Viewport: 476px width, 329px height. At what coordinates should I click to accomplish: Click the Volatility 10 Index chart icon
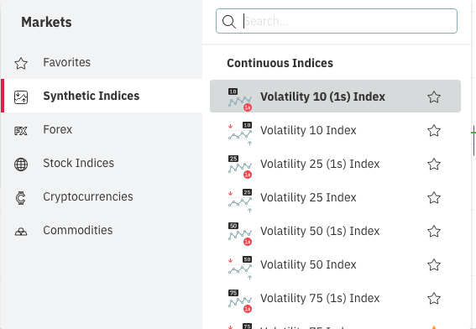[240, 133]
